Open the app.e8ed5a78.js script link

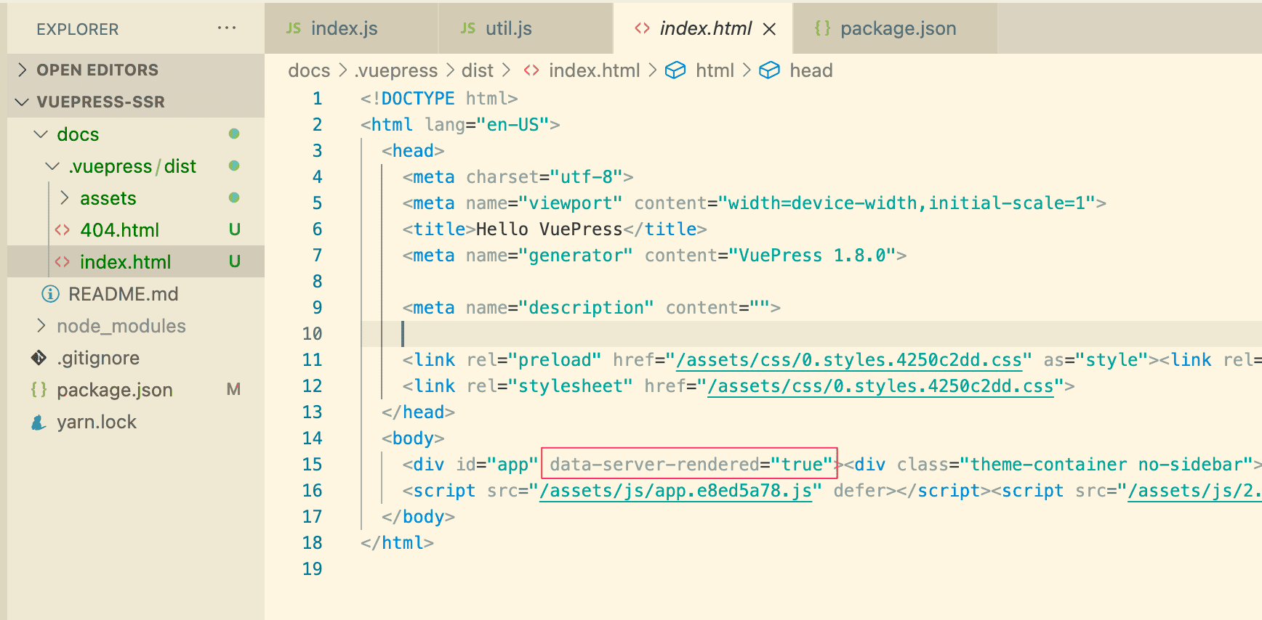[x=675, y=491]
